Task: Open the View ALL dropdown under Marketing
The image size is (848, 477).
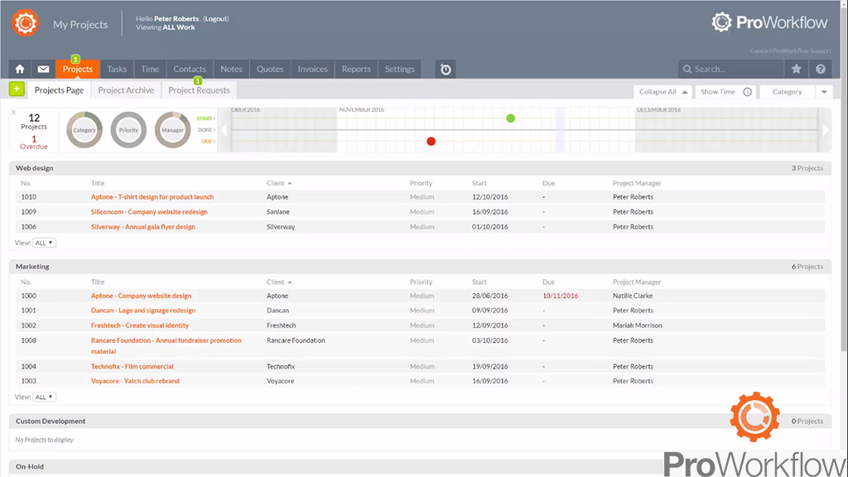Action: click(x=44, y=397)
